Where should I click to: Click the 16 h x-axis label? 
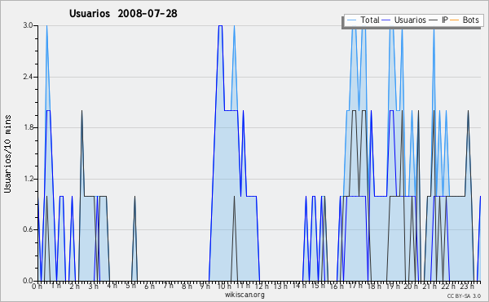(337, 286)
